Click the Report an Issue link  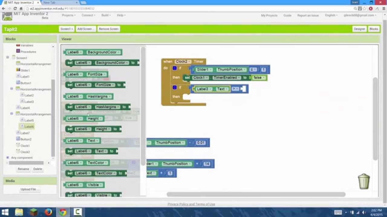pos(308,15)
